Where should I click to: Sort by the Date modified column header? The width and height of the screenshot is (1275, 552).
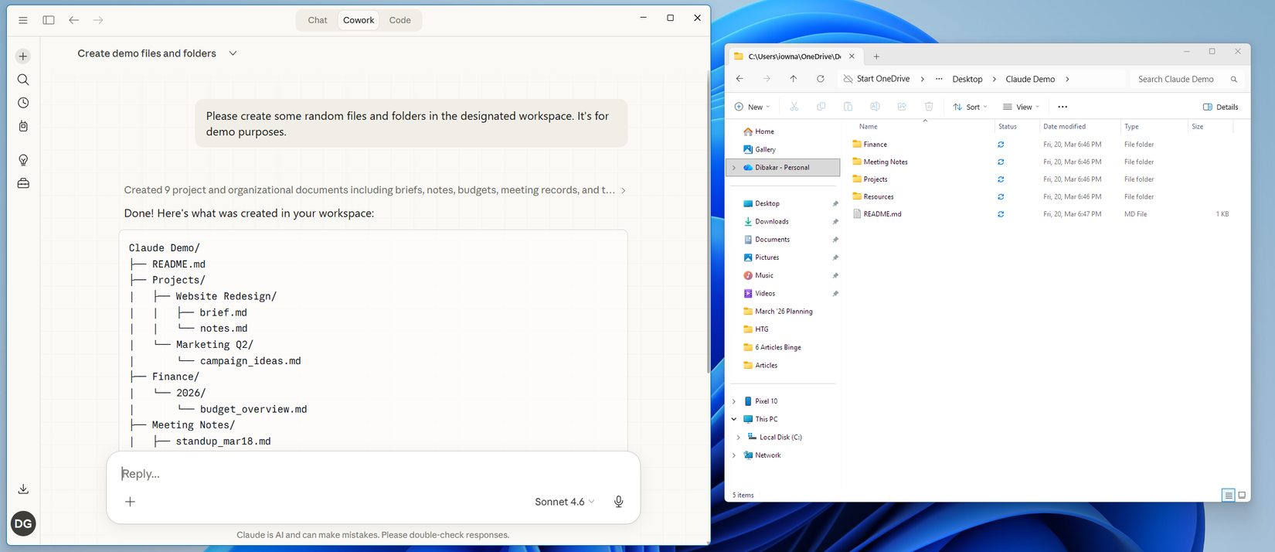coord(1064,126)
